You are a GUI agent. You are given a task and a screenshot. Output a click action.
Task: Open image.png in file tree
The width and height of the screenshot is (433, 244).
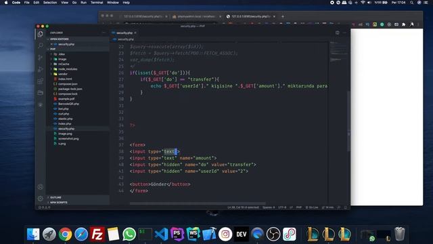[65, 134]
